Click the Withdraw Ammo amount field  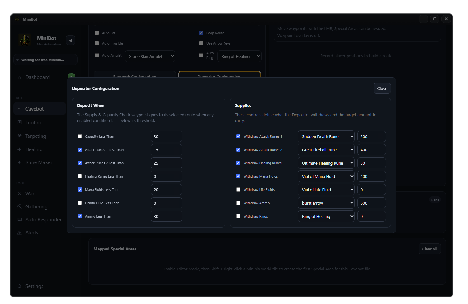coord(372,203)
